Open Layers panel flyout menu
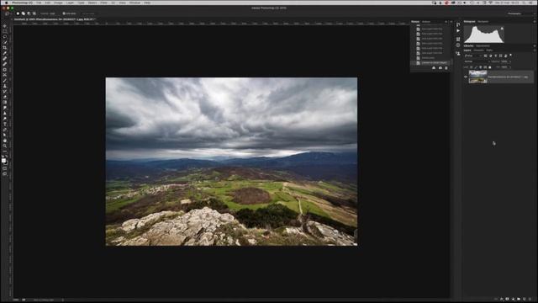Viewport: 538px width, 303px height. coord(535,50)
